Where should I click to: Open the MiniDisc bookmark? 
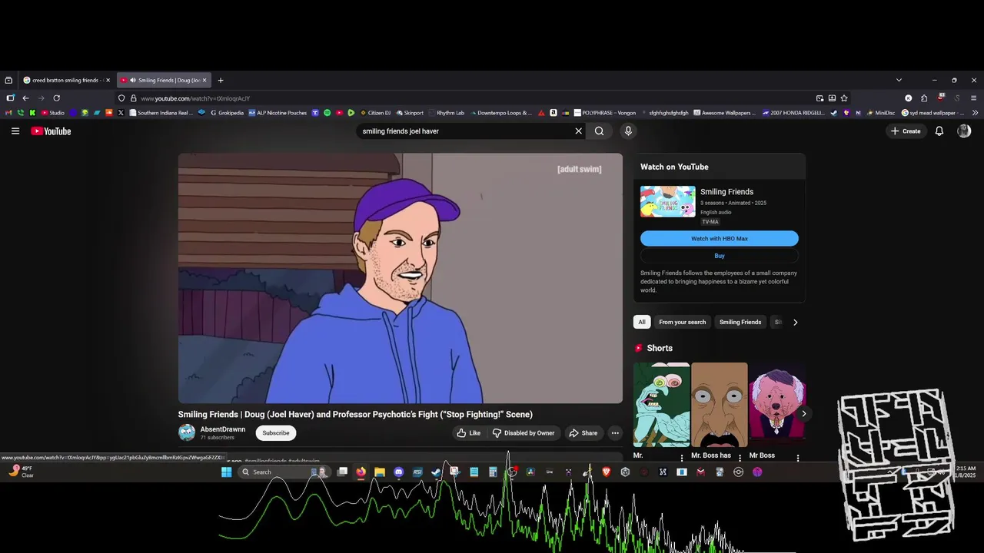(880, 113)
